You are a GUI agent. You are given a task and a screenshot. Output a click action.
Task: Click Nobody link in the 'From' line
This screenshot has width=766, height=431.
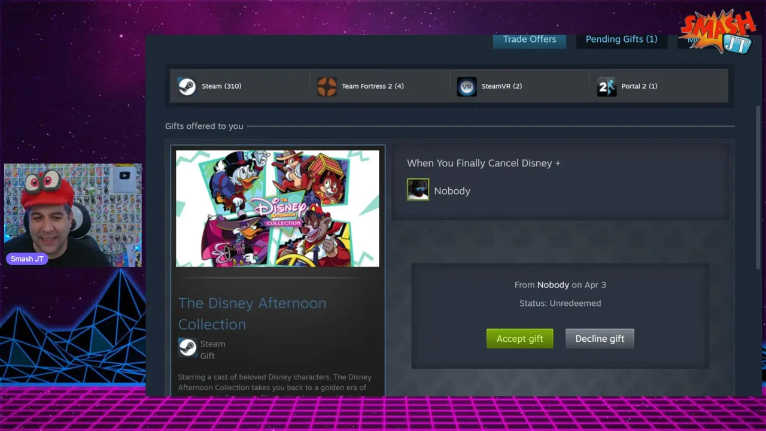[x=553, y=285]
